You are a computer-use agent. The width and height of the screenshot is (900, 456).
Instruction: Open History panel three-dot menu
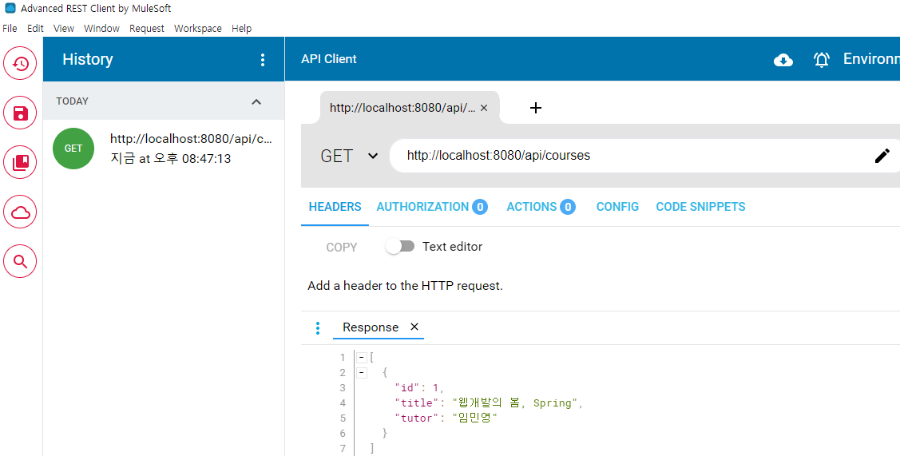pyautogui.click(x=262, y=60)
